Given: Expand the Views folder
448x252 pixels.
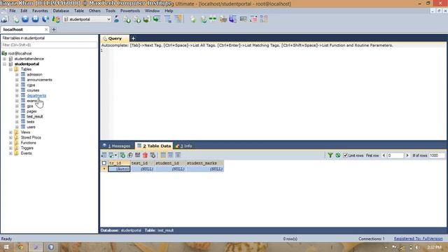Looking at the screenshot, I should 10,132.
